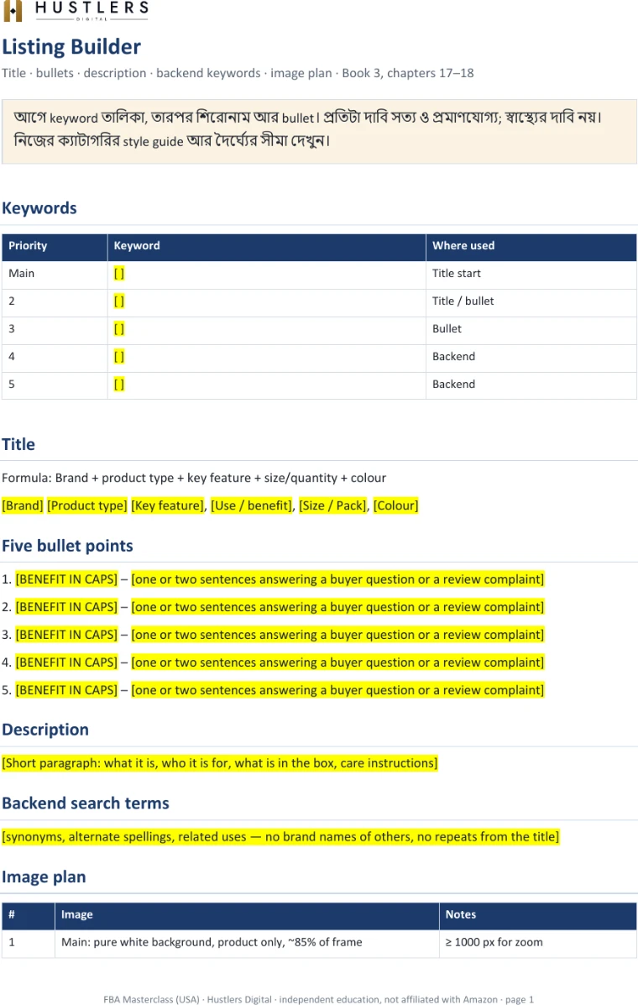Click the "[Product type]" placeholder
This screenshot has width=638, height=1005.
(x=87, y=505)
